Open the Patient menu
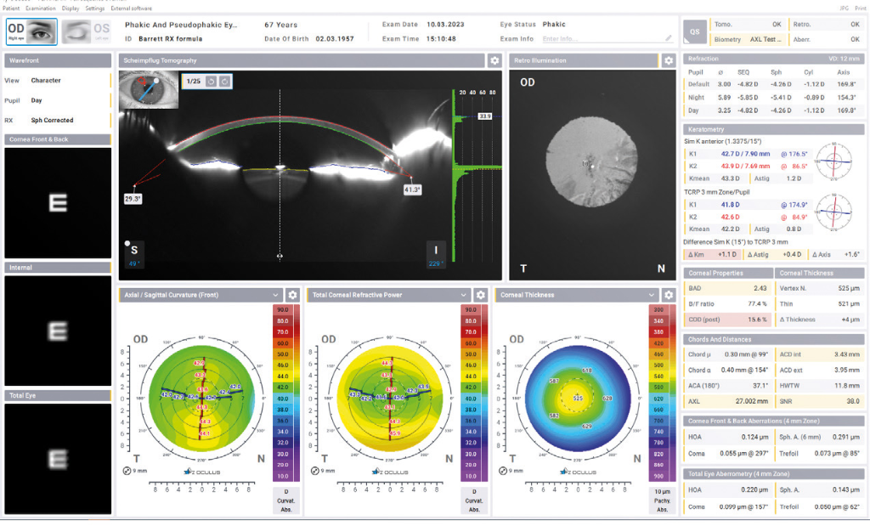Image resolution: width=870 pixels, height=526 pixels. pyautogui.click(x=11, y=8)
